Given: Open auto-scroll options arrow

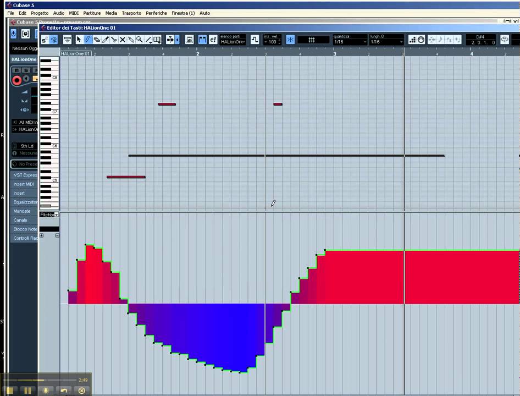Looking at the screenshot, I should pos(178,40).
